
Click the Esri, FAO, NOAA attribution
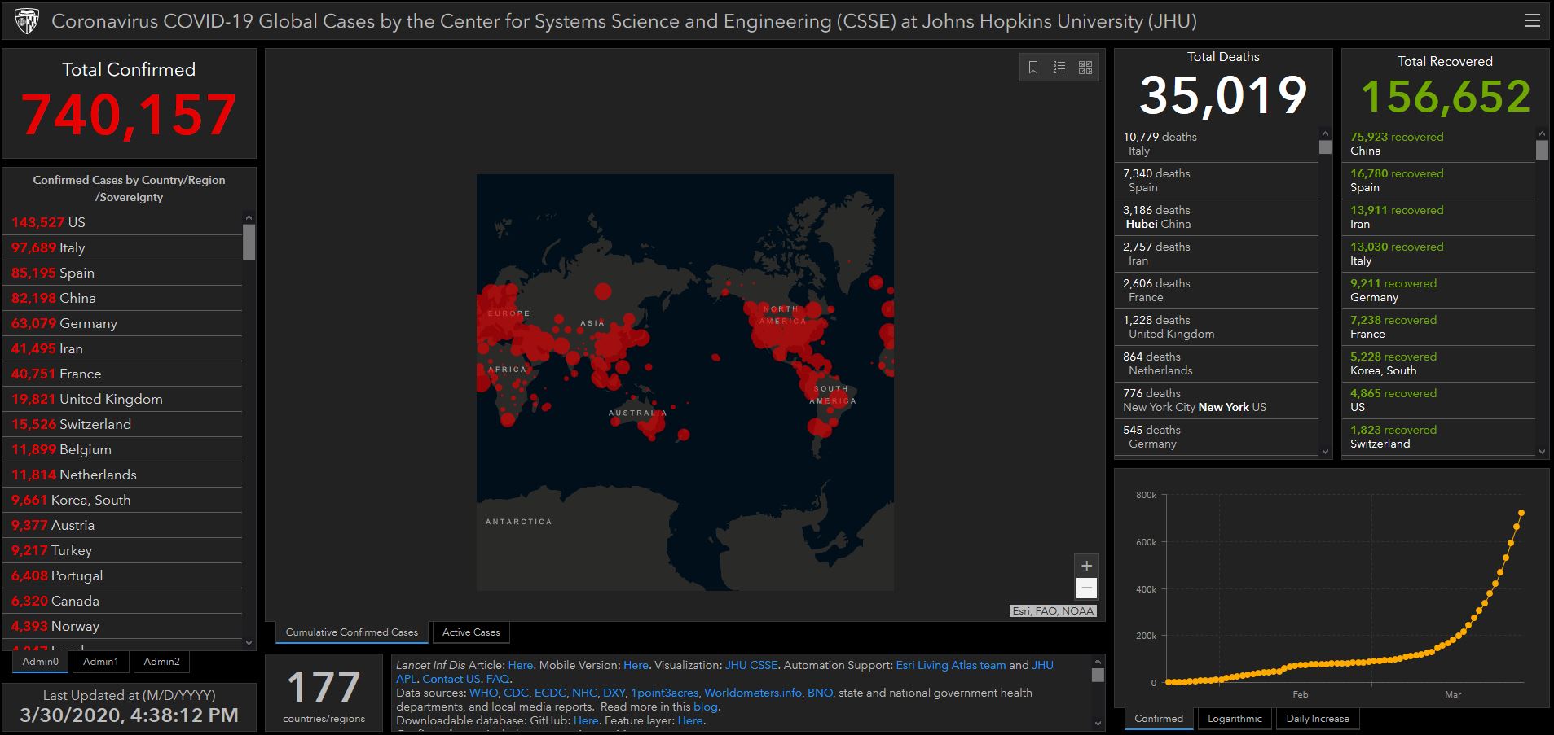[x=1053, y=611]
